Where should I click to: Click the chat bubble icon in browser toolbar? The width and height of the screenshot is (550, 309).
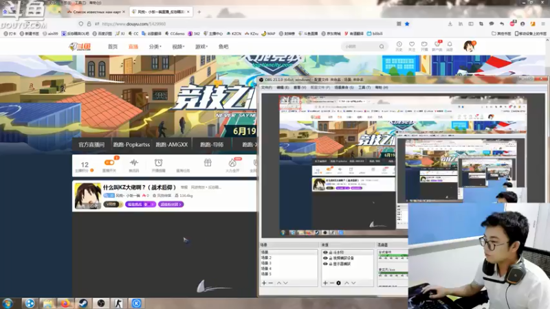point(492,24)
